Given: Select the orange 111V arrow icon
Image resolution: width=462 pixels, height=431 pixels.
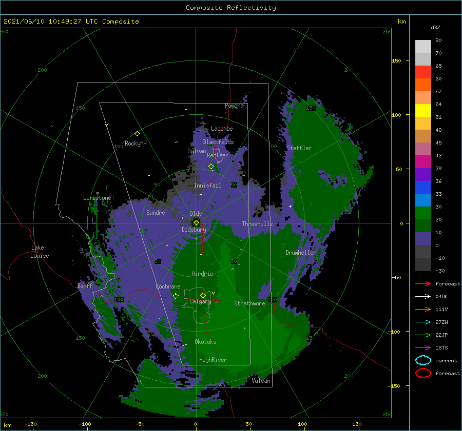Looking at the screenshot, I should point(423,309).
